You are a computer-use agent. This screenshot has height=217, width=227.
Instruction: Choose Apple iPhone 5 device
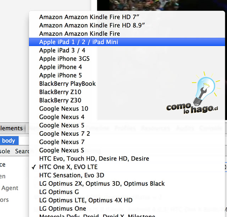pyautogui.click(x=61, y=75)
